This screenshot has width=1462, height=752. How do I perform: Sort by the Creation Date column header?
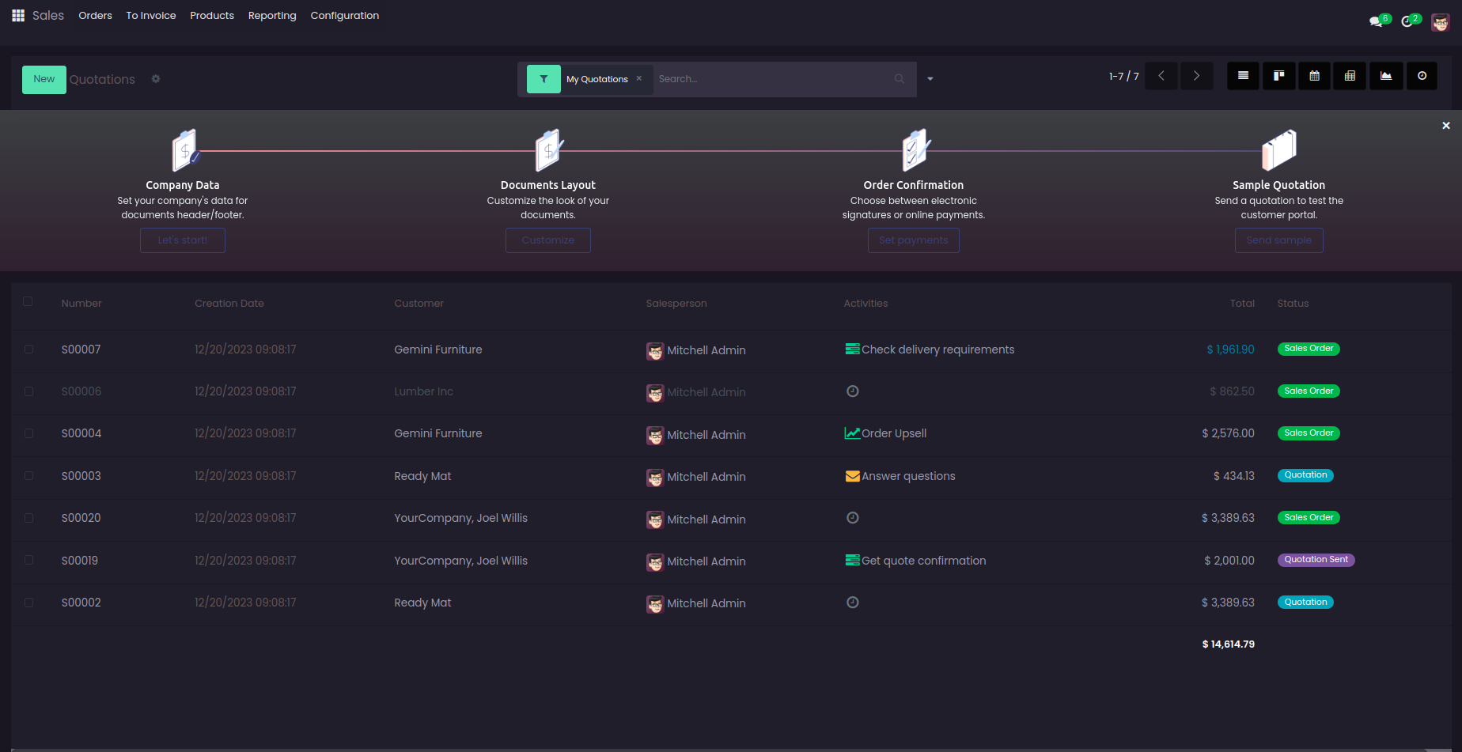pyautogui.click(x=229, y=304)
